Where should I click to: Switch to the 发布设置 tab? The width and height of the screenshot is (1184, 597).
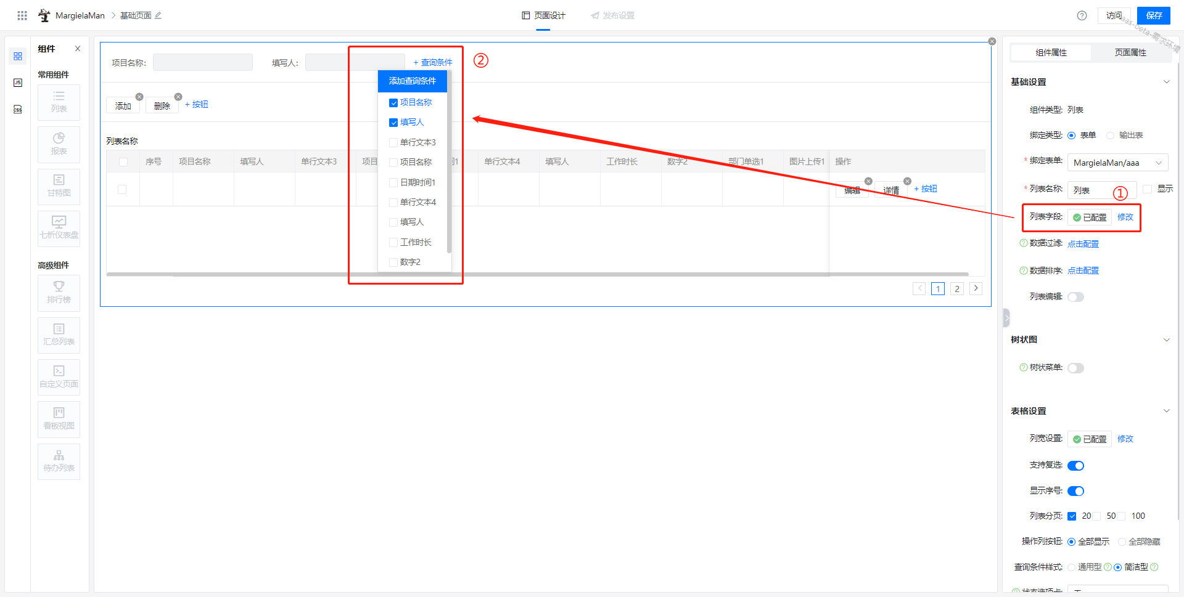[x=612, y=15]
